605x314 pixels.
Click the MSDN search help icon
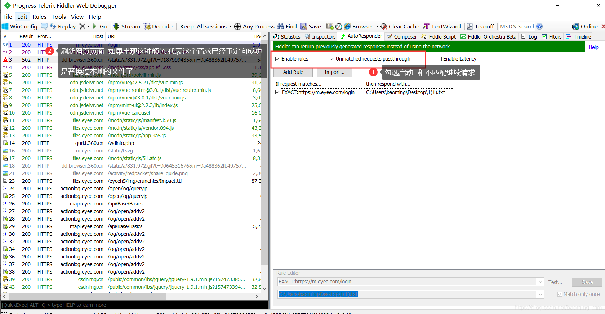(539, 26)
